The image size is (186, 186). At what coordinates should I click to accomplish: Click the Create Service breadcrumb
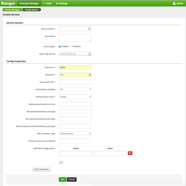(31, 10)
